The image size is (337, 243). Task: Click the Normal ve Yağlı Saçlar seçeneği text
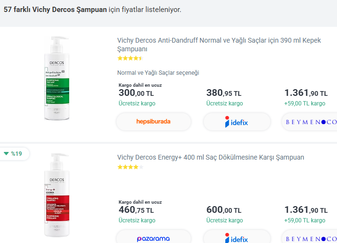point(158,73)
